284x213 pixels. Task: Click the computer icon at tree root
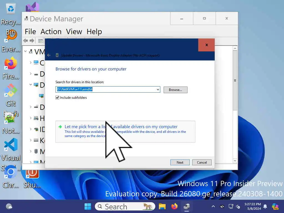pos(31,52)
